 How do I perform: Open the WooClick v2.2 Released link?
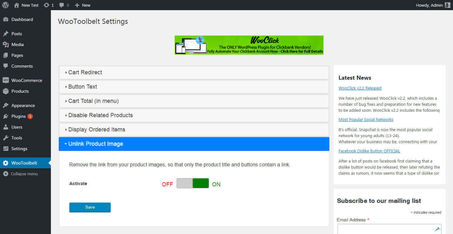point(360,88)
